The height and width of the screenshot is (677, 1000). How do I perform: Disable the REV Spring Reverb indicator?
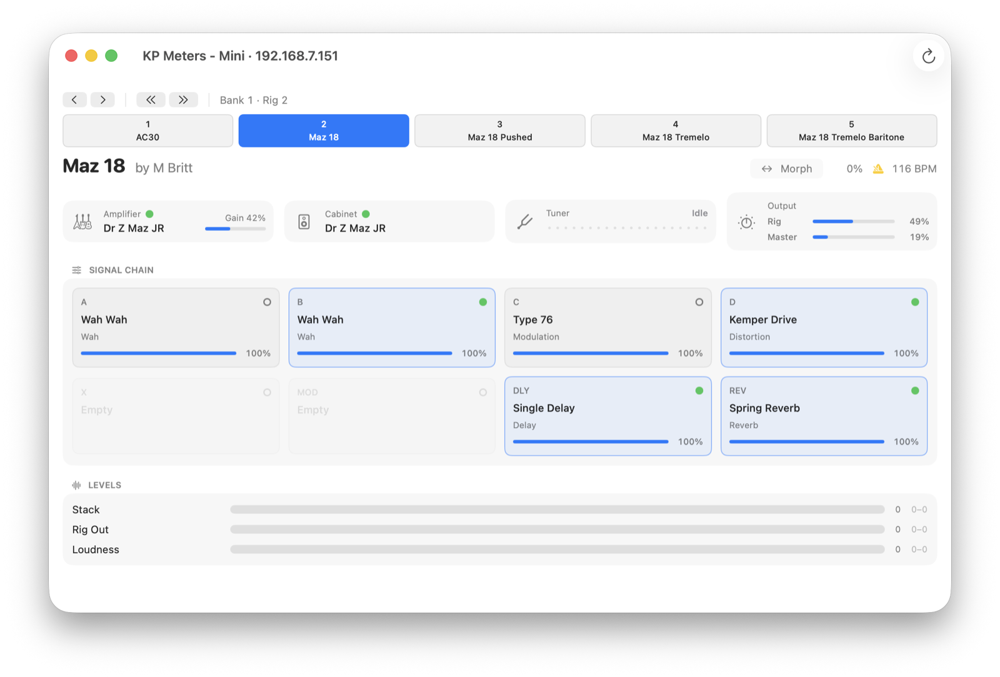[915, 391]
